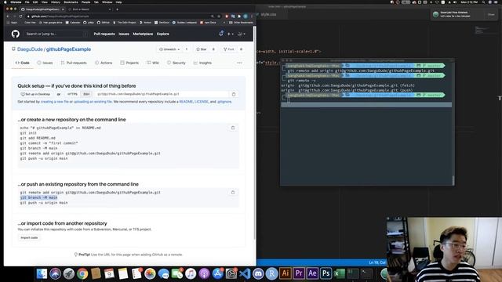502x282 pixels.
Task: Reload the Chrome page
Action: [21, 16]
